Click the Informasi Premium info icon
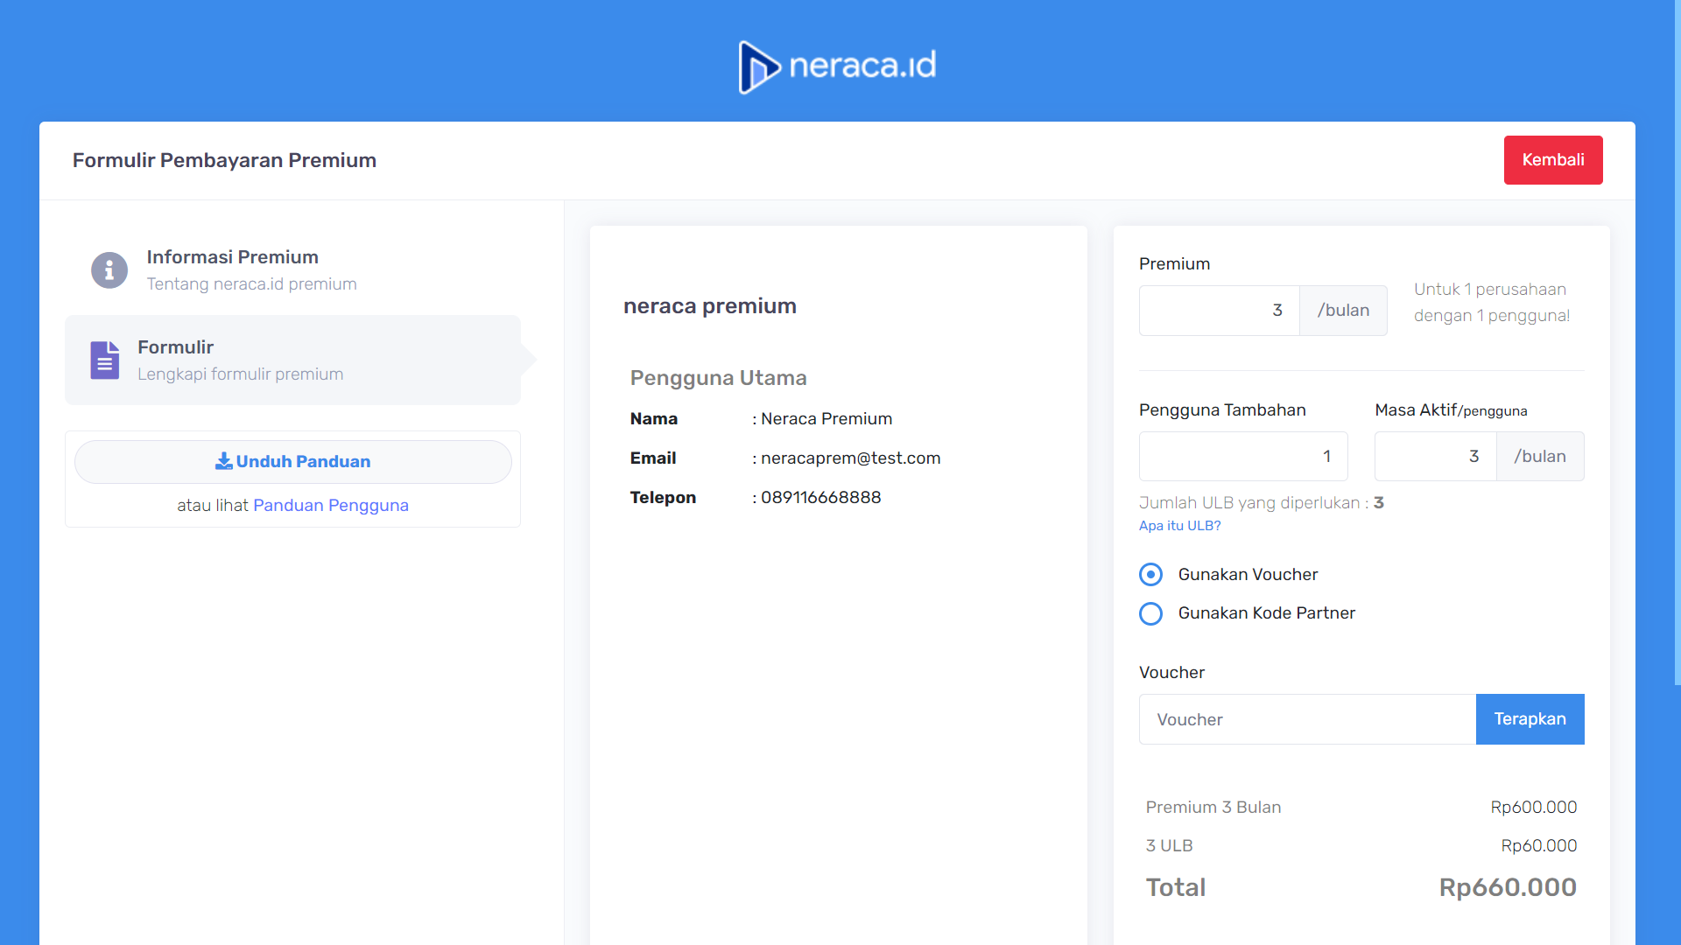Viewport: 1681px width, 945px height. tap(109, 270)
